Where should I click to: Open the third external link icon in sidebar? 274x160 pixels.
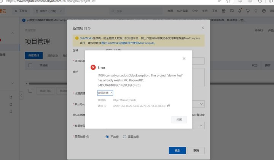tap(11, 111)
